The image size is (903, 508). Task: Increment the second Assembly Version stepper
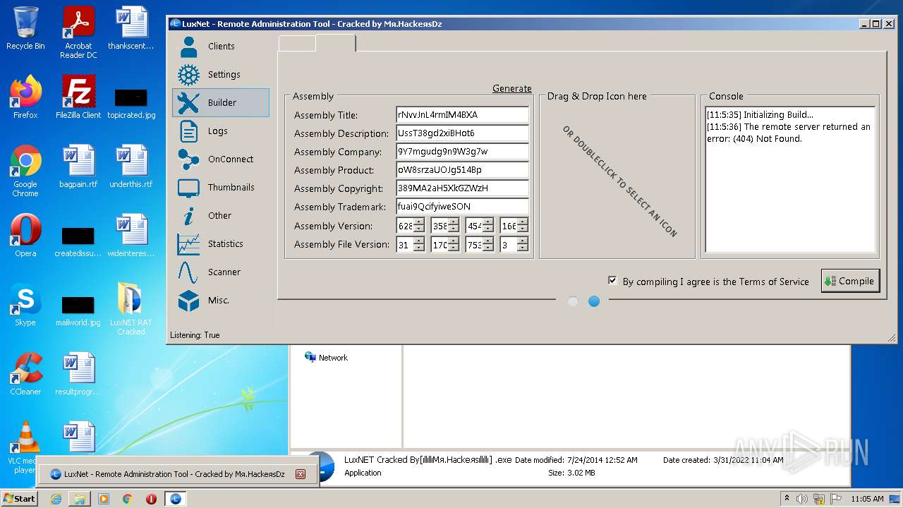(x=454, y=222)
